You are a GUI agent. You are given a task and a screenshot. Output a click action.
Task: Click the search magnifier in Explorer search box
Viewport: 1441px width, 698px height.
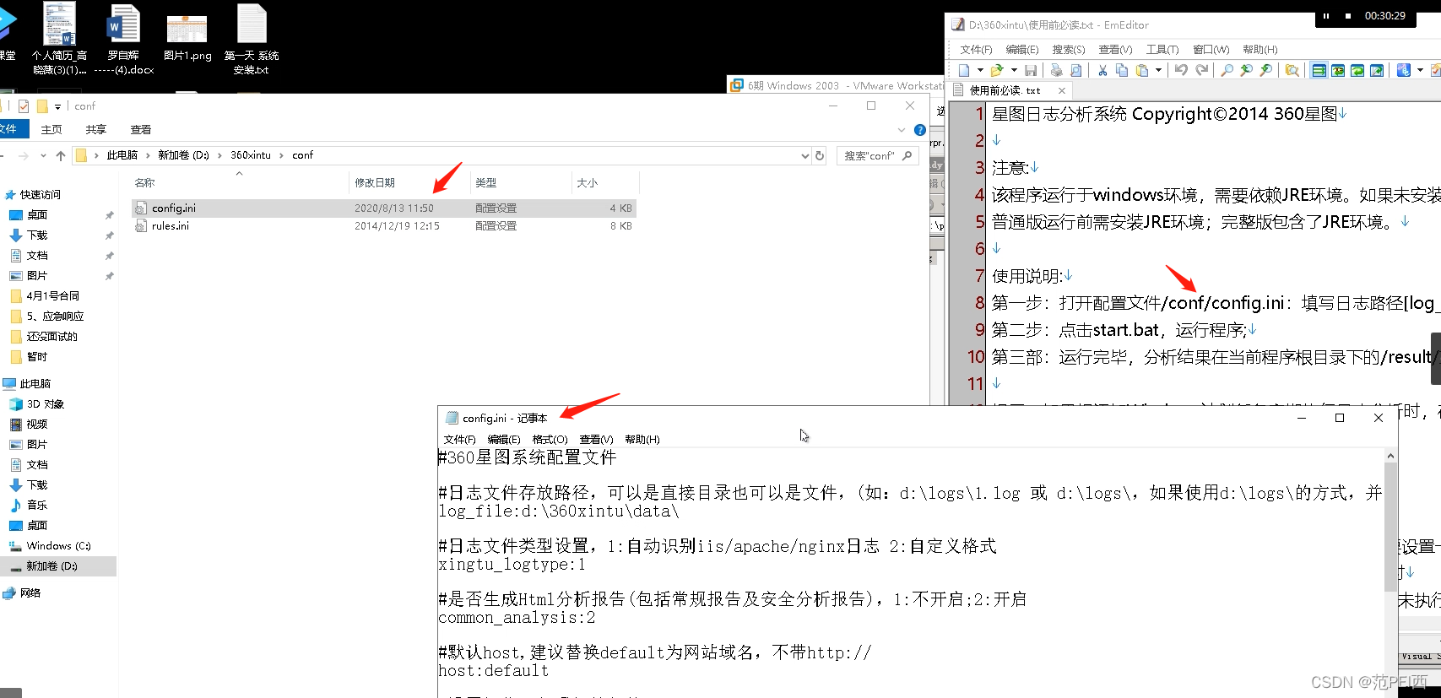[907, 155]
